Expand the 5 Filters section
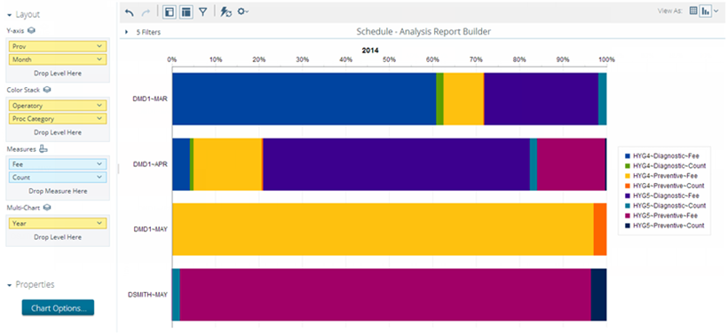 [143, 33]
